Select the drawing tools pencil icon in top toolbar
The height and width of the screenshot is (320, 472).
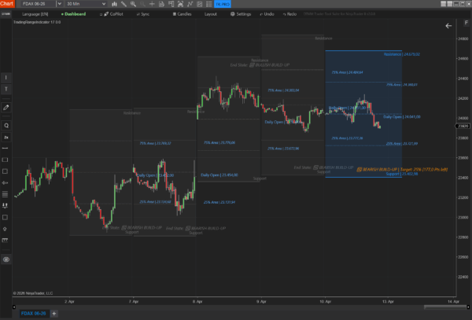tap(124, 4)
